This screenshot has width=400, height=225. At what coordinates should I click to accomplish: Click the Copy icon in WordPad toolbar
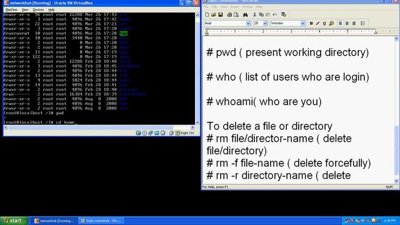coord(261,15)
